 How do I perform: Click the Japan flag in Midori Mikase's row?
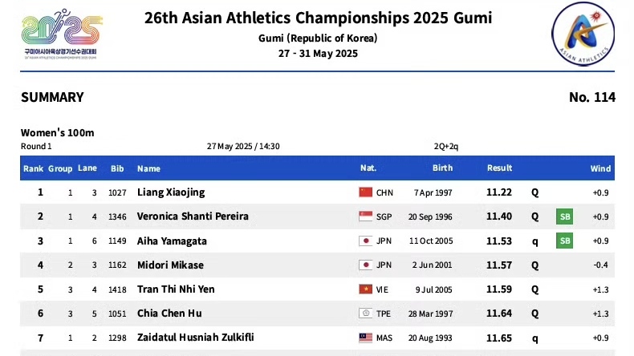(x=366, y=265)
